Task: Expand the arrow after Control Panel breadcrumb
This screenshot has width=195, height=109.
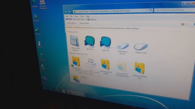Action: pos(90,12)
